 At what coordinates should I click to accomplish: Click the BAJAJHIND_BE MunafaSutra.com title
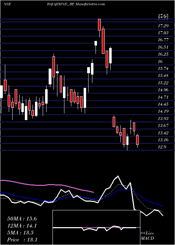pos(76,4)
